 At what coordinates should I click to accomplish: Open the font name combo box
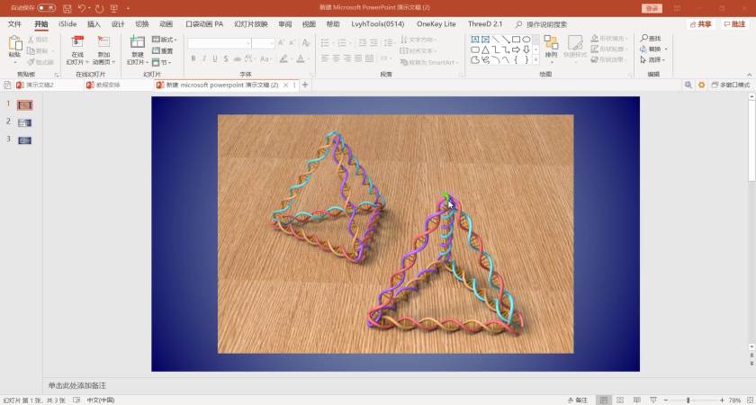click(x=220, y=43)
